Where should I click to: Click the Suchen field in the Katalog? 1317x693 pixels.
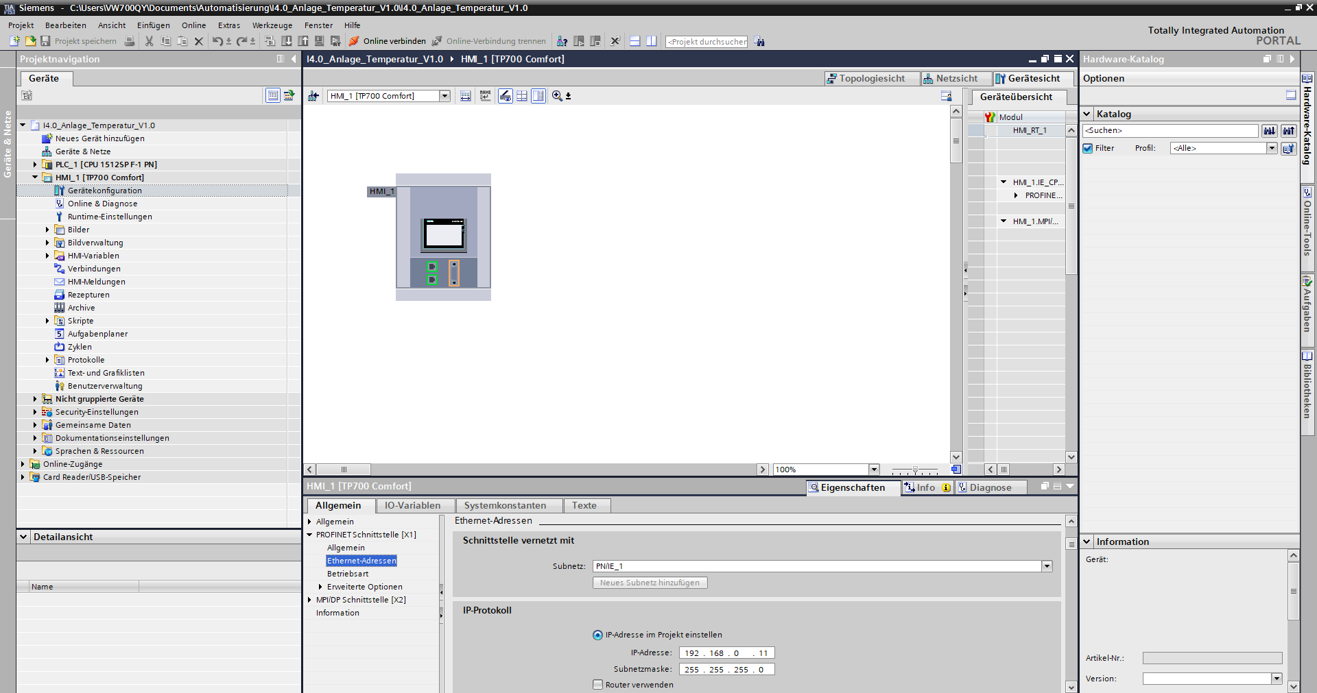click(1170, 130)
